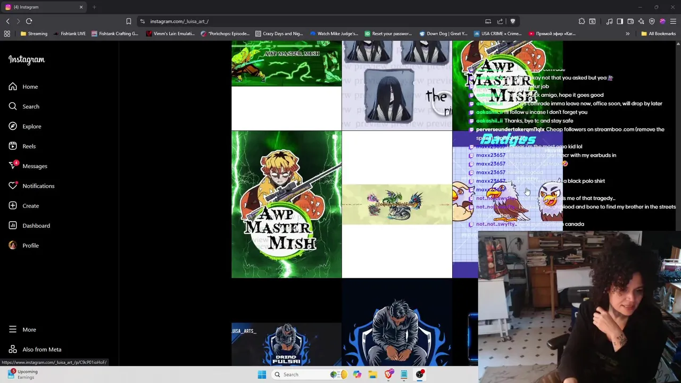This screenshot has width=681, height=383.
Task: Click the Create plus icon
Action: [x=13, y=206]
